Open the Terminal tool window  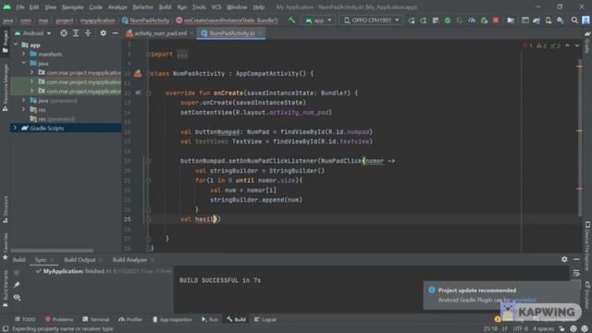[96, 319]
